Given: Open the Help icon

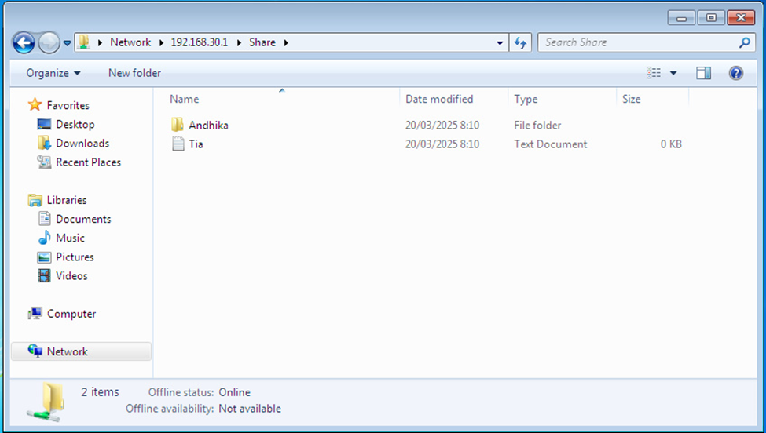Looking at the screenshot, I should 735,73.
